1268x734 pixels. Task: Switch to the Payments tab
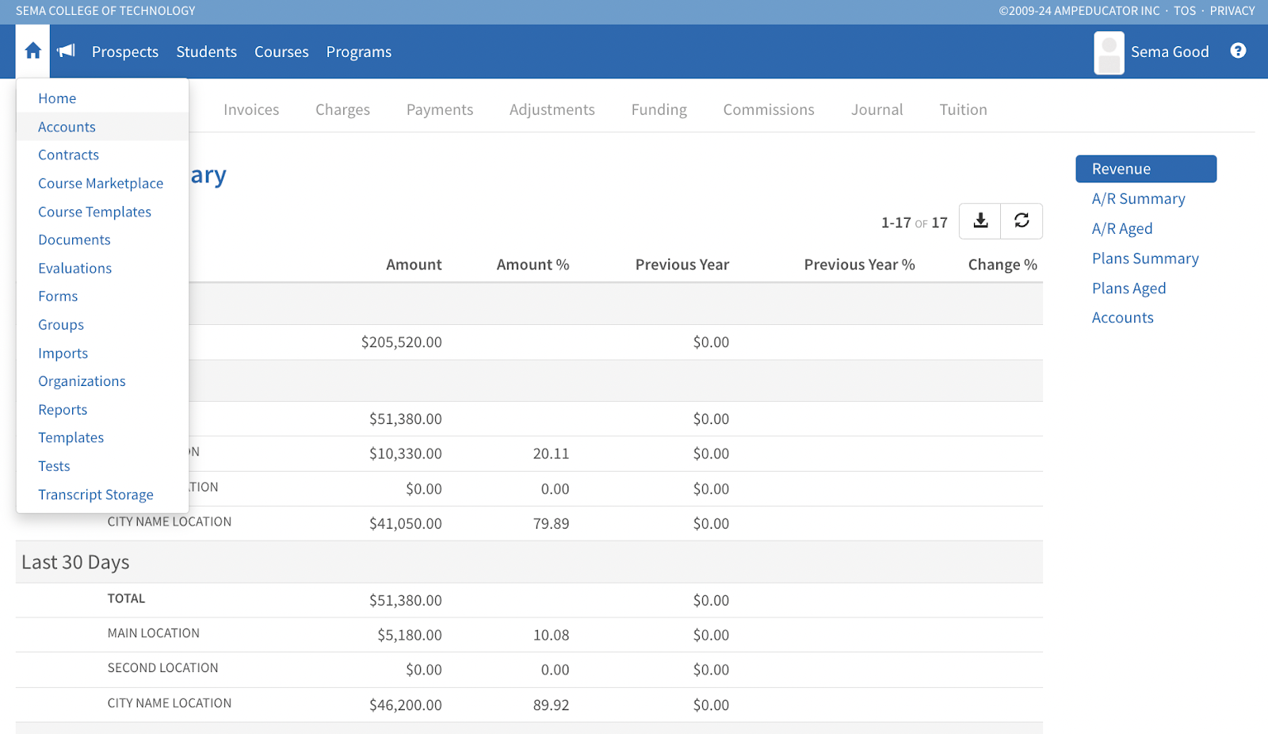440,109
